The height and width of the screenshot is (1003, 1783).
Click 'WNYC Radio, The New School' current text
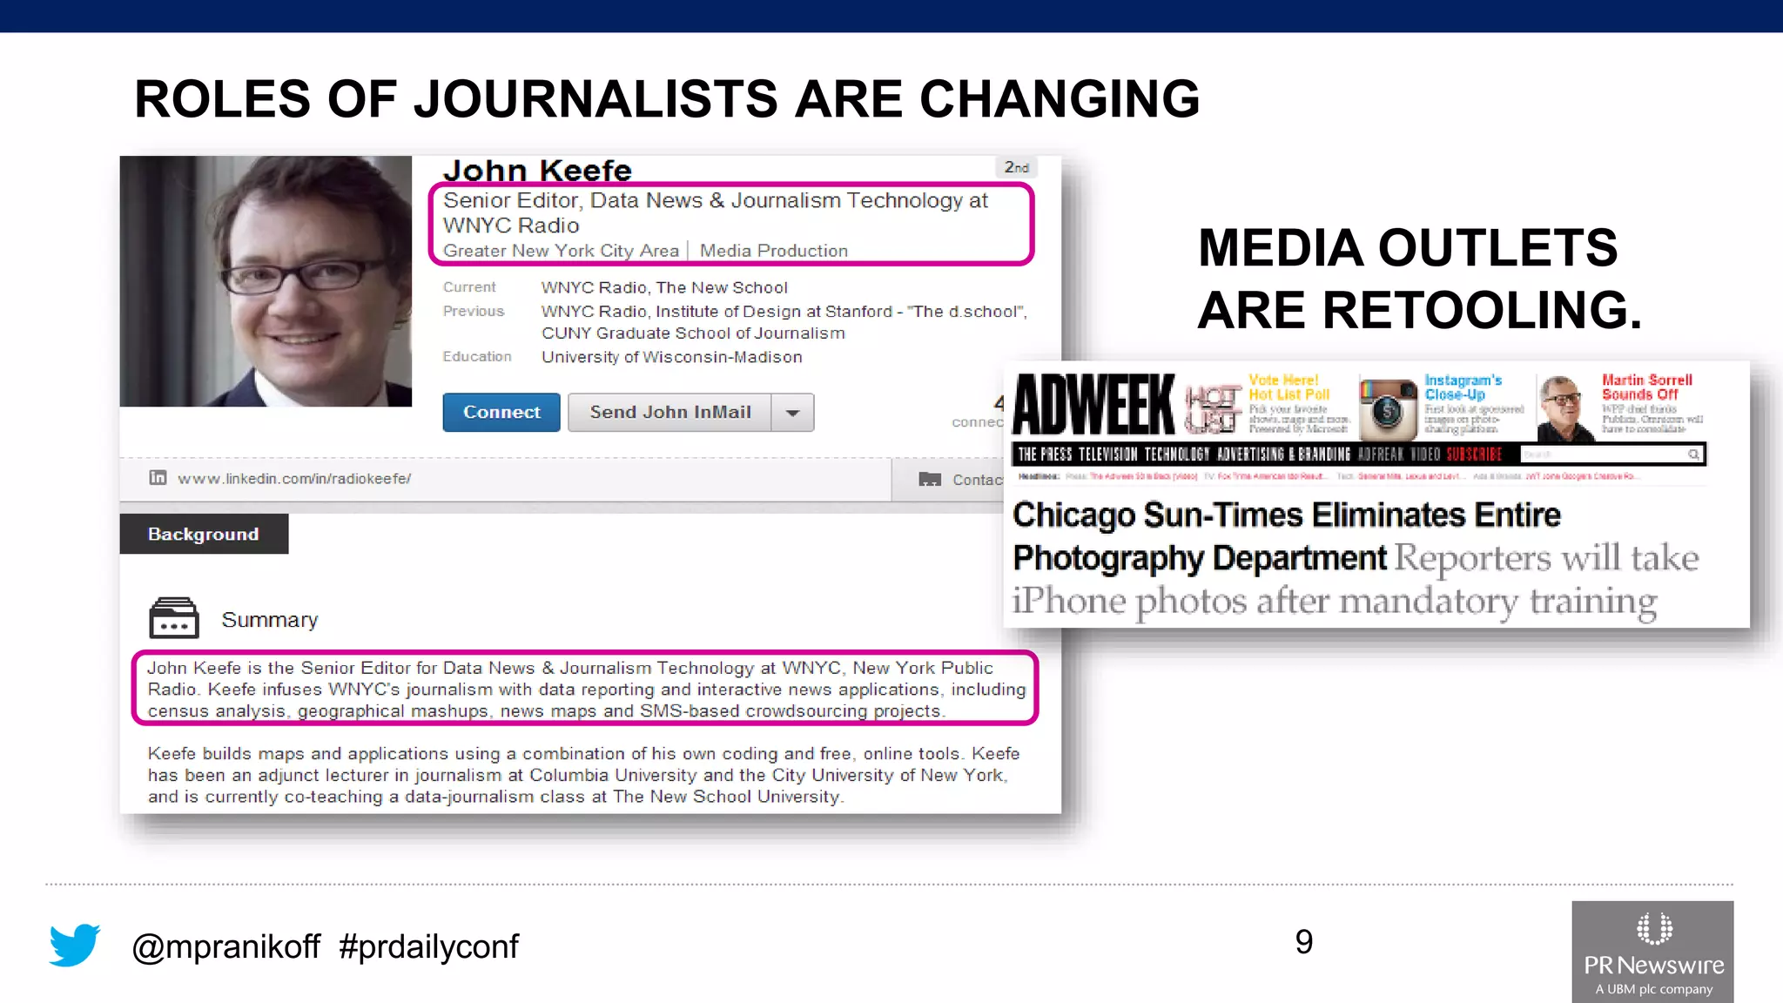tap(664, 287)
